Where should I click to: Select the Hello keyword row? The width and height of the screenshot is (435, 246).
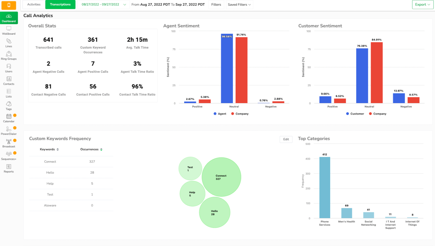[x=71, y=173]
